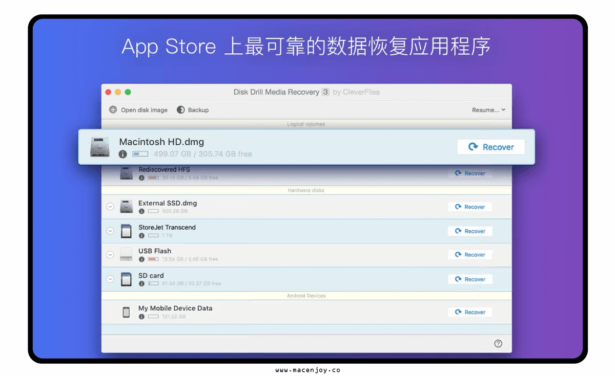Select the USB Flash name

[155, 251]
